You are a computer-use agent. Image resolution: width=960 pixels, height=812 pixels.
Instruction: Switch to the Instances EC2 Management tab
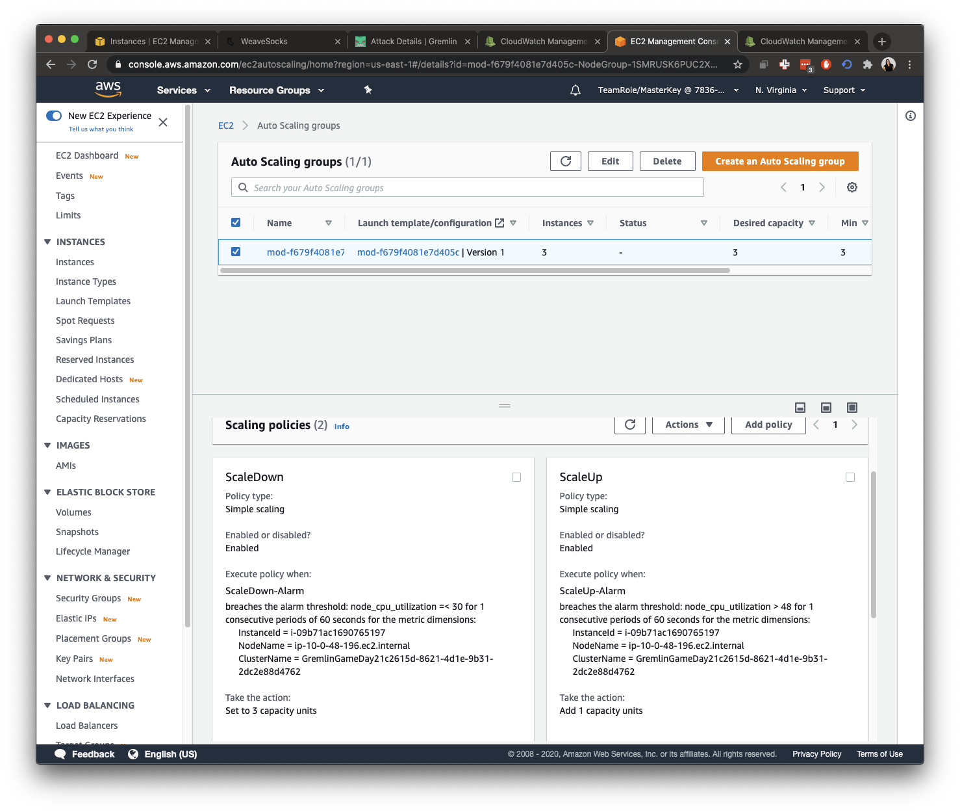pos(152,42)
